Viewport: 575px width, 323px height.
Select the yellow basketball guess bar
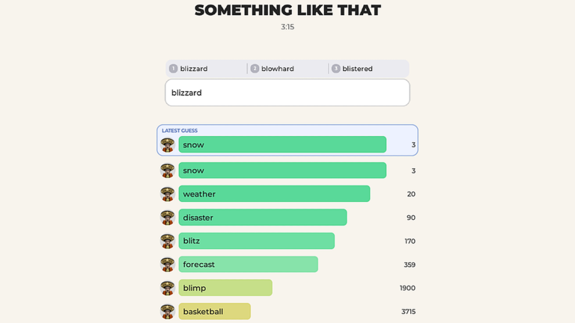215,311
